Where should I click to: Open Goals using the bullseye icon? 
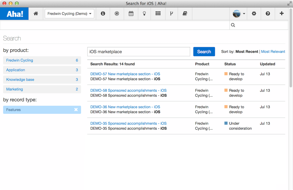tap(117, 14)
